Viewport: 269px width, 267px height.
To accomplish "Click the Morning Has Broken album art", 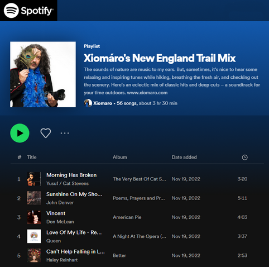I will 34,179.
